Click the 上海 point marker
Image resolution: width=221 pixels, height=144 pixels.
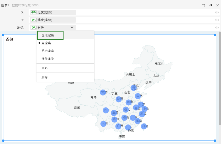pyautogui.click(x=145, y=109)
